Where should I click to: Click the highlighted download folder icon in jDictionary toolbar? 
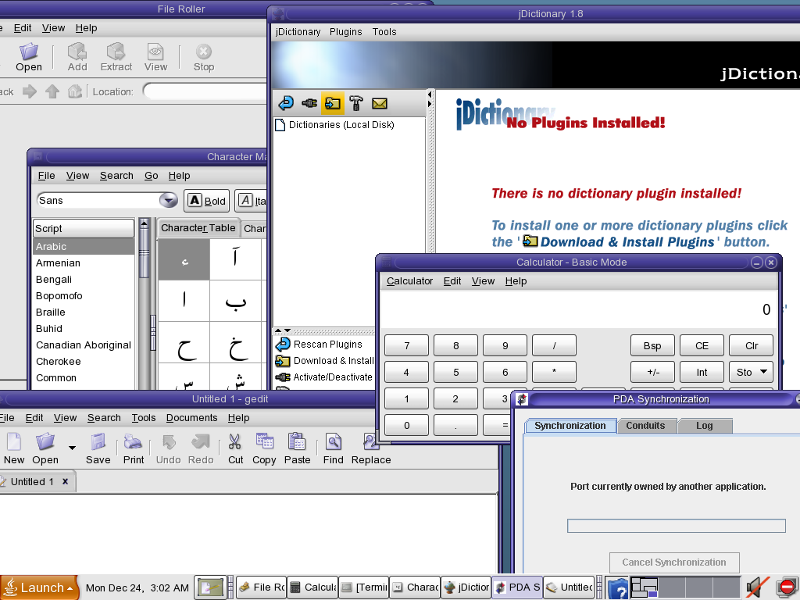[333, 104]
